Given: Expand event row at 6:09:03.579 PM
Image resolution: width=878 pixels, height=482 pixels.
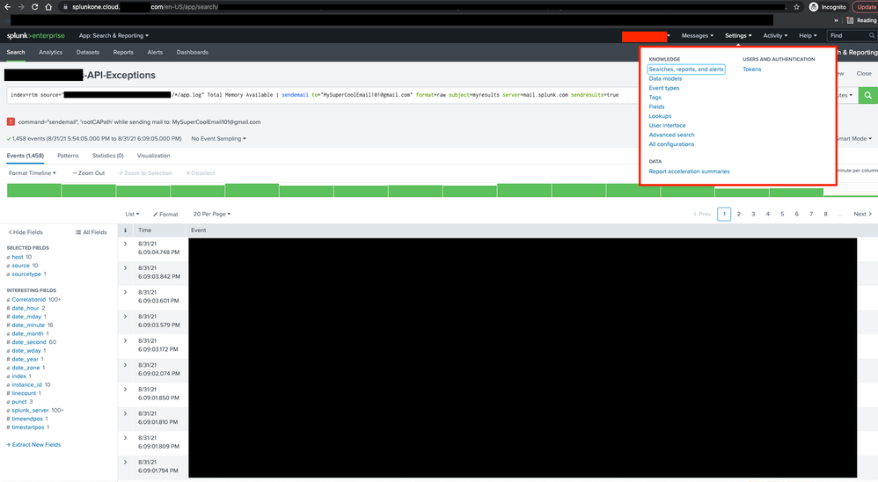Looking at the screenshot, I should 126,317.
